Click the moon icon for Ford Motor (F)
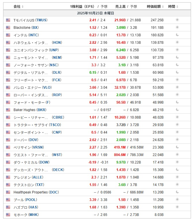 (177, 103)
